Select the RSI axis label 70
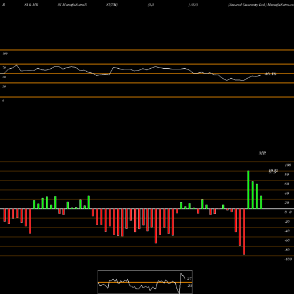The height and width of the screenshot is (294, 294). click(x=4, y=68)
